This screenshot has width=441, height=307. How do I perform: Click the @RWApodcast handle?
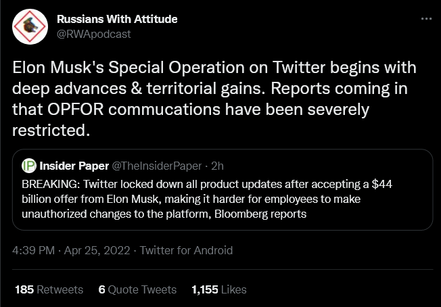94,34
